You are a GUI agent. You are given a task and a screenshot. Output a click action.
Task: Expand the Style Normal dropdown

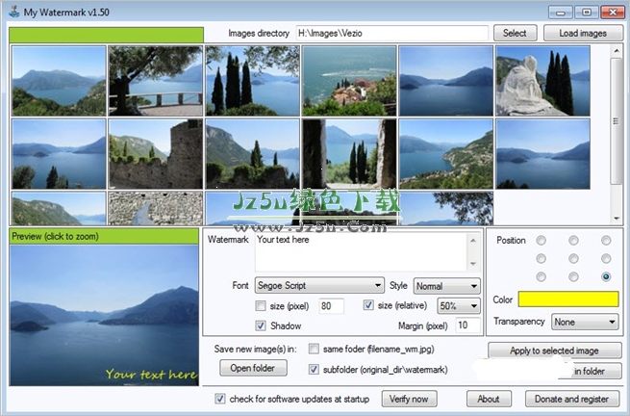[x=447, y=286]
